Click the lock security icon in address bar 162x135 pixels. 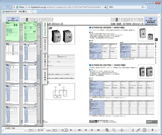105,7
